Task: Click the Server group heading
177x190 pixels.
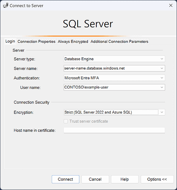Action: (18, 50)
